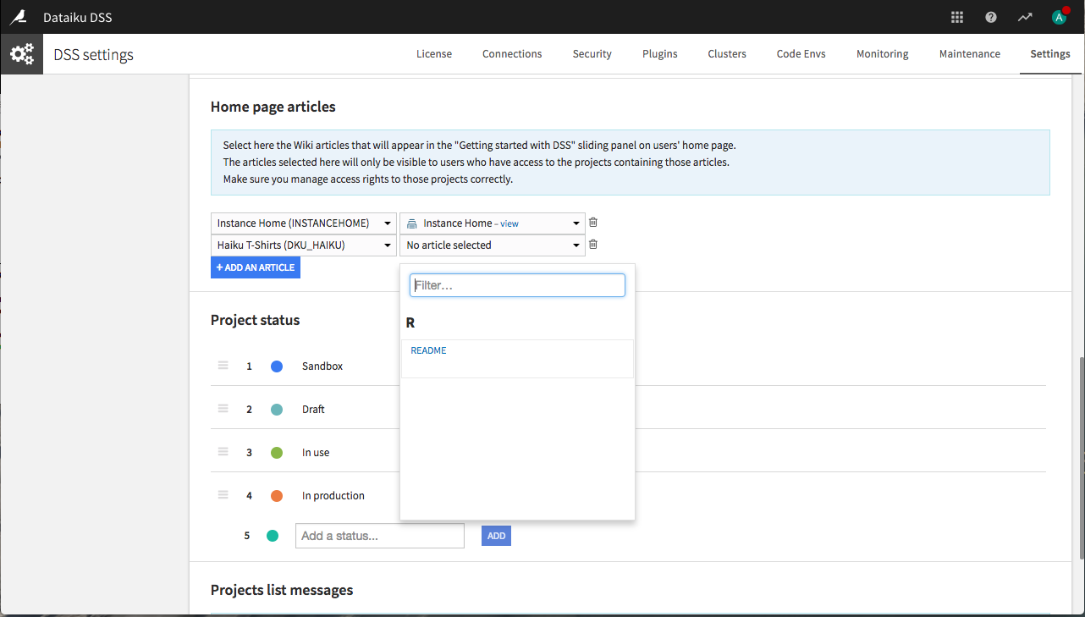Open the applications grid menu

(957, 17)
